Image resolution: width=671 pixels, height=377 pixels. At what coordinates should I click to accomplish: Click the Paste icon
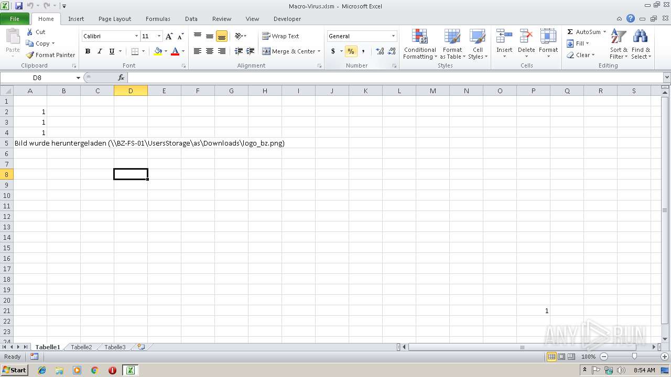pyautogui.click(x=13, y=37)
